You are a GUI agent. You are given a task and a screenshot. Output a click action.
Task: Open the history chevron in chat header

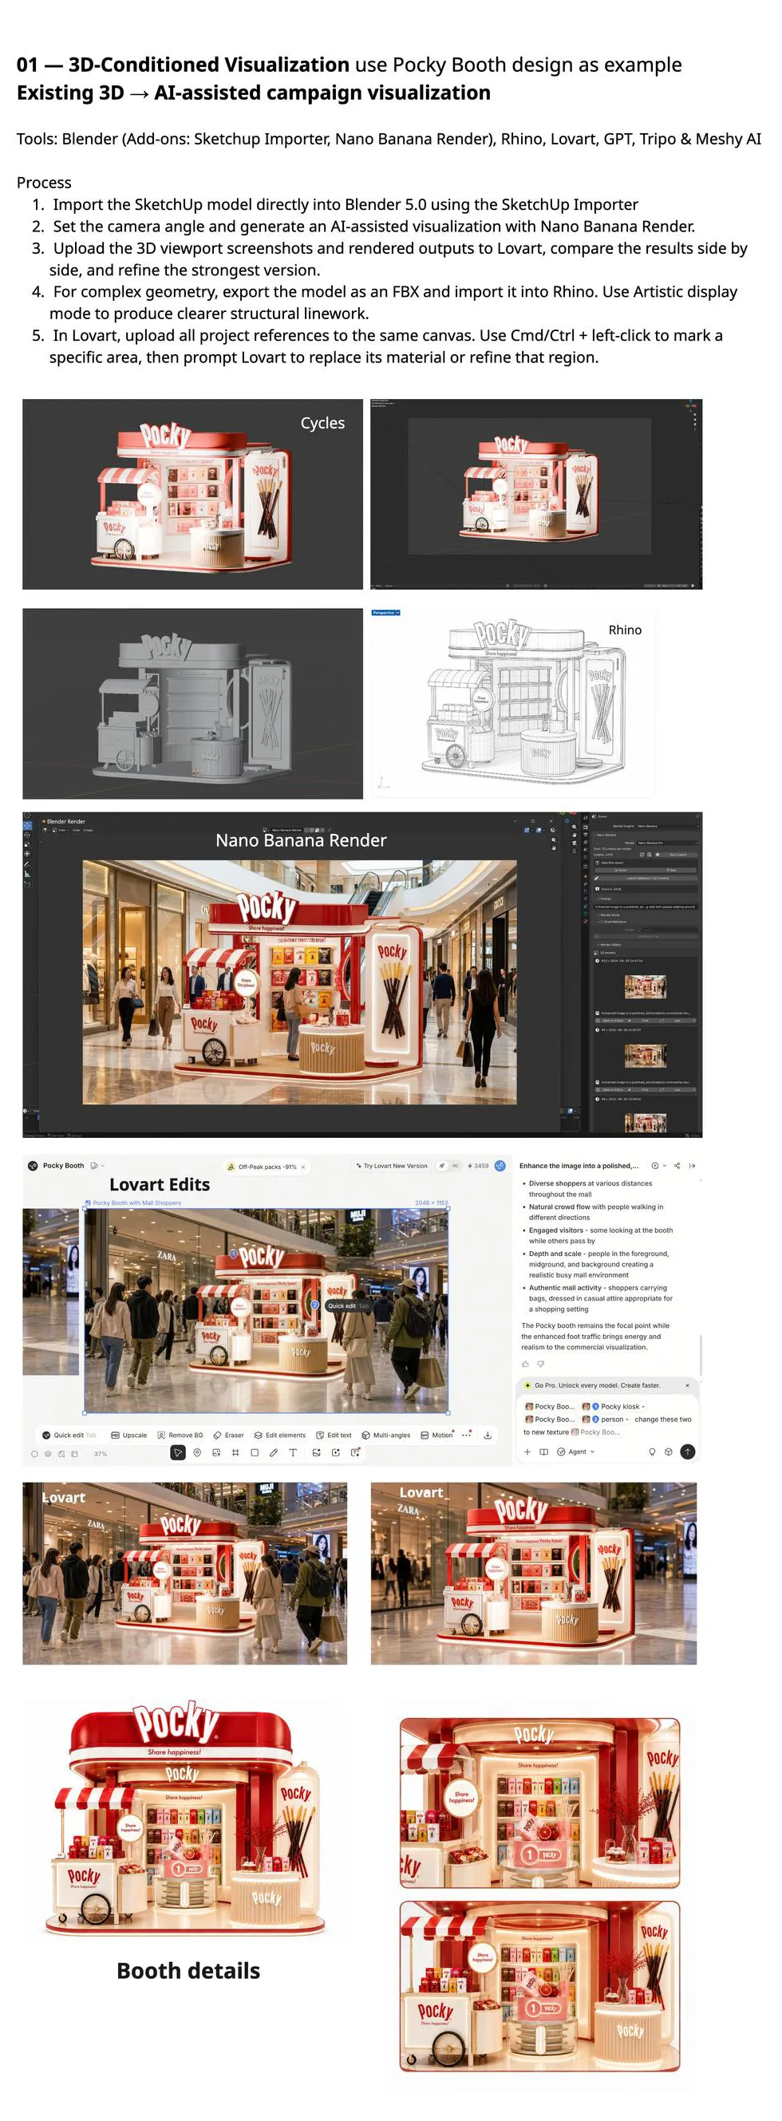[x=664, y=1166]
